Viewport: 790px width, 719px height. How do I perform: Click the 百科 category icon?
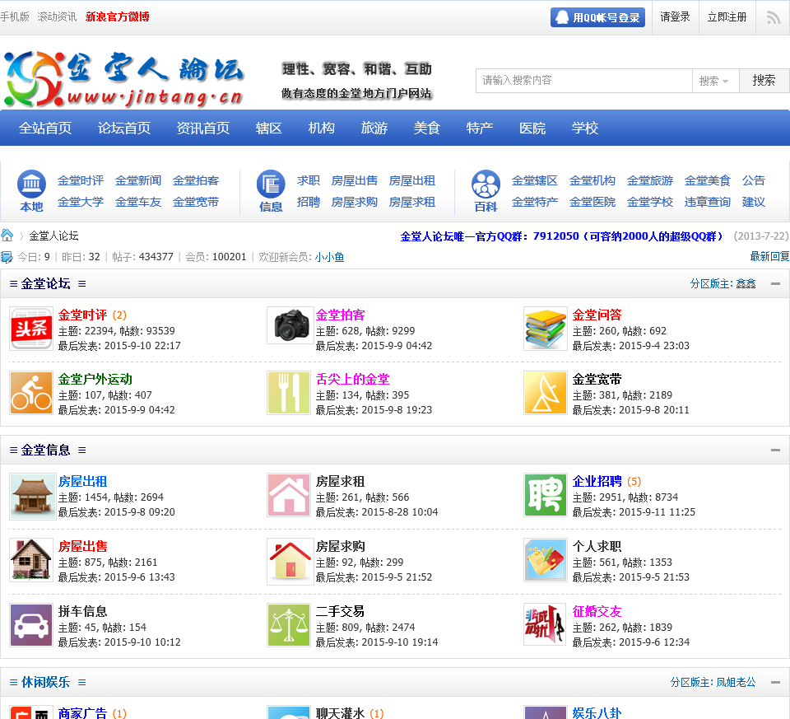[x=486, y=184]
